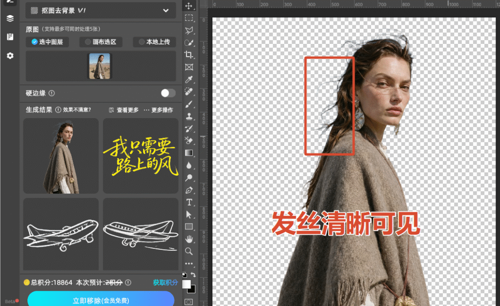Reset to default foreground/background colors

click(x=184, y=274)
